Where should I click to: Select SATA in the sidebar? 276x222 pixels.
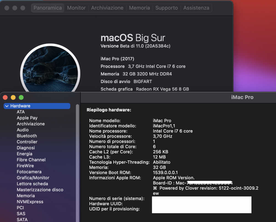click(22, 220)
